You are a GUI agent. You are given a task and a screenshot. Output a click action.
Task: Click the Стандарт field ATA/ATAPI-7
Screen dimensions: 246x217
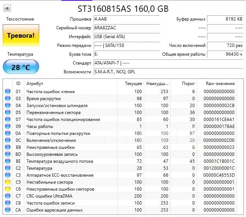[x=168, y=63]
